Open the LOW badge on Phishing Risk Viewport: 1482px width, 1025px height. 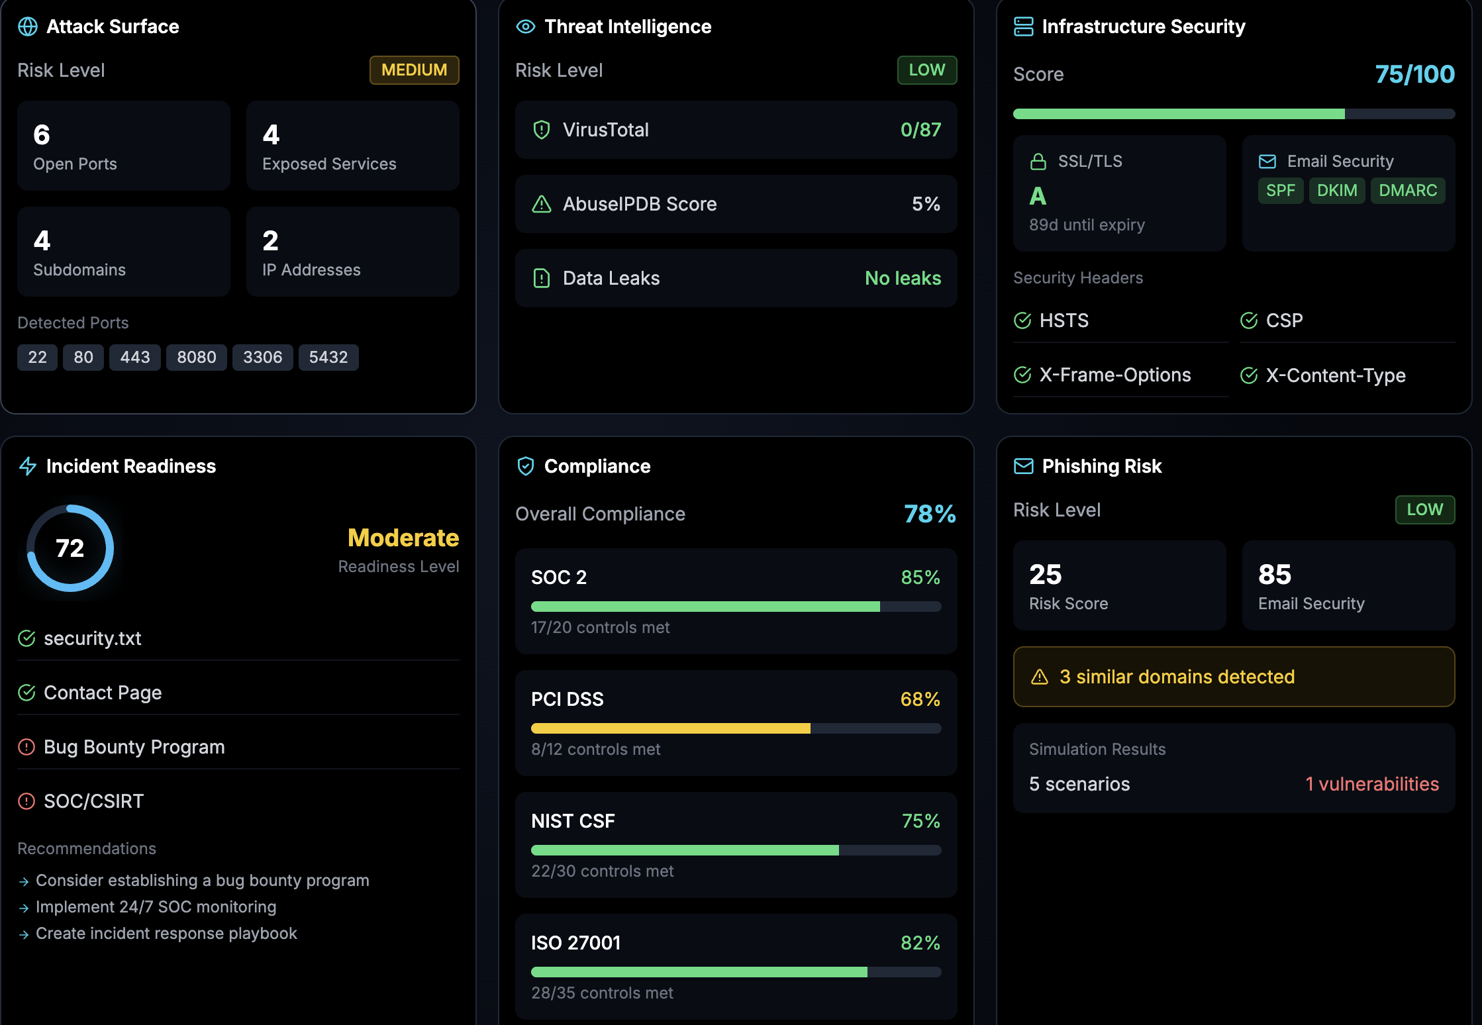tap(1425, 509)
